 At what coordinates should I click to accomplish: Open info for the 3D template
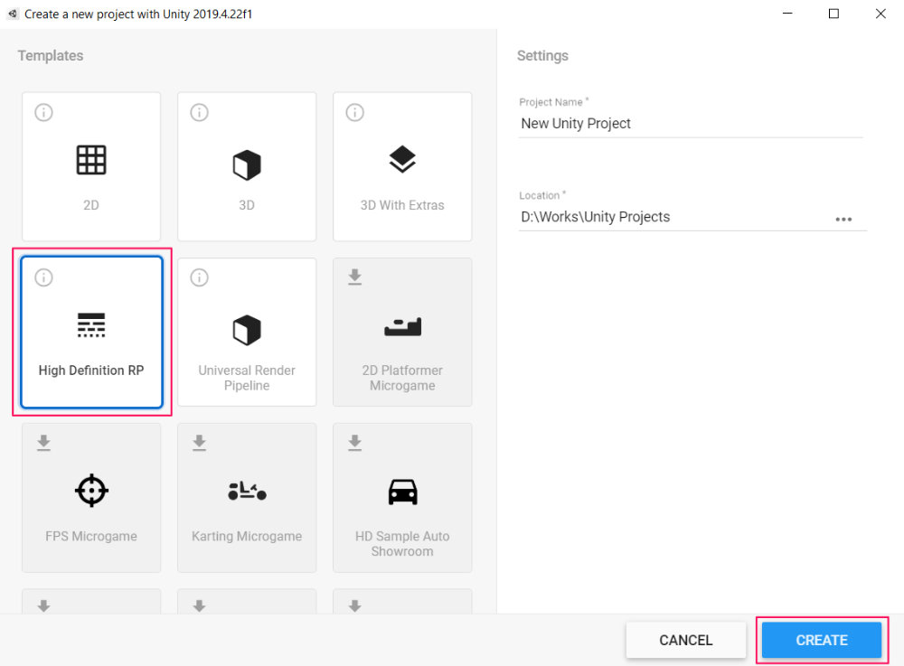[x=200, y=112]
